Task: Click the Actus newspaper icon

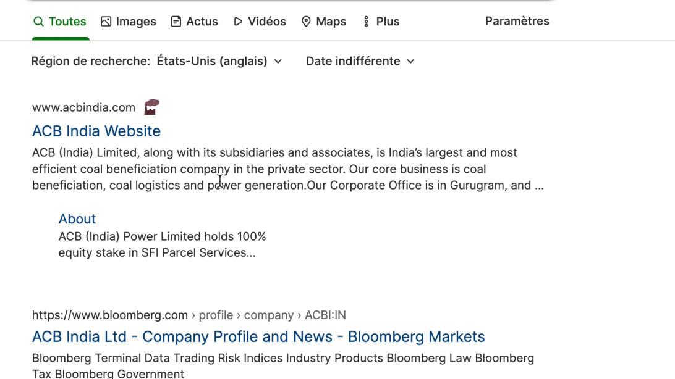Action: pos(176,22)
